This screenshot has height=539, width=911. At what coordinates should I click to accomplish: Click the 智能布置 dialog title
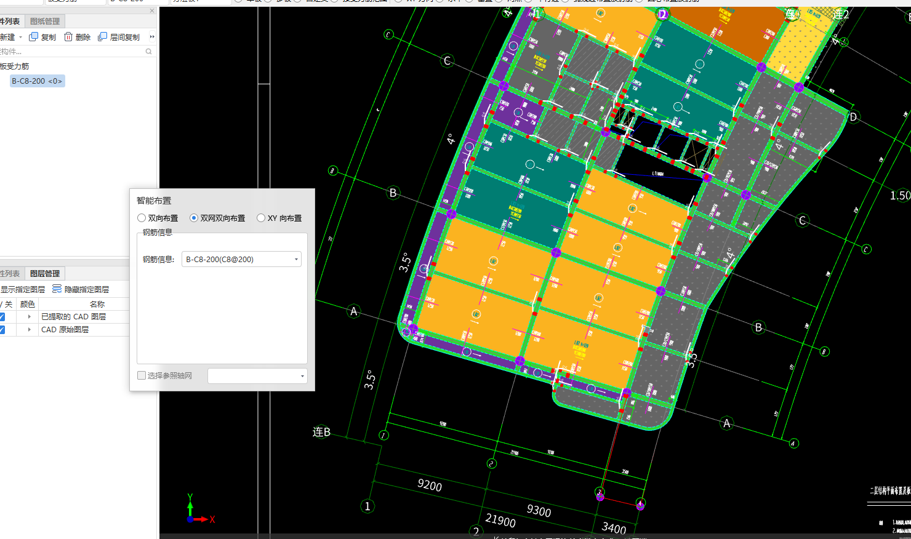[154, 201]
